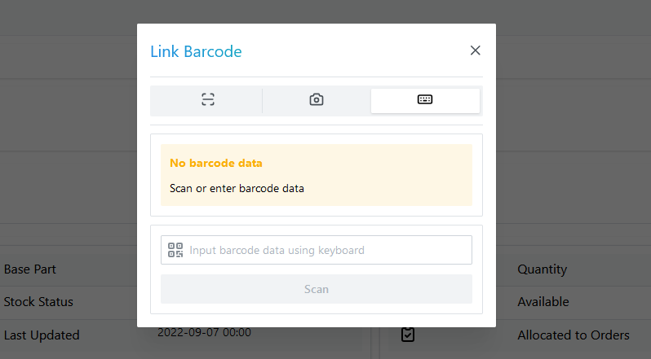Select the keyboard input tab
Screen dimensions: 651x359
click(425, 100)
